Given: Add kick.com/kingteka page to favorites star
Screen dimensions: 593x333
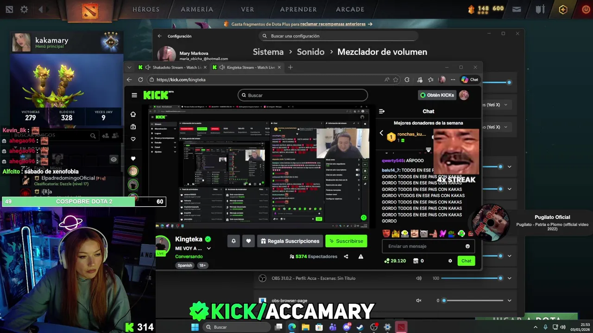Looking at the screenshot, I should (x=396, y=80).
